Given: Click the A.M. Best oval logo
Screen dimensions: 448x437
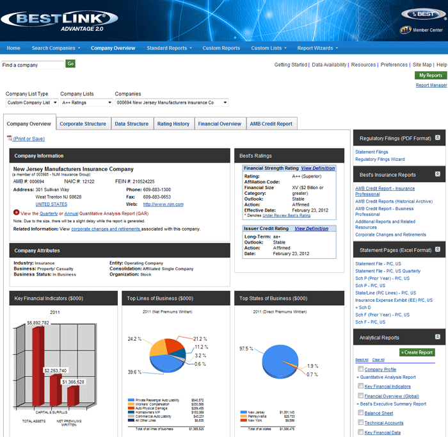Looking at the screenshot, I should pyautogui.click(x=424, y=14).
